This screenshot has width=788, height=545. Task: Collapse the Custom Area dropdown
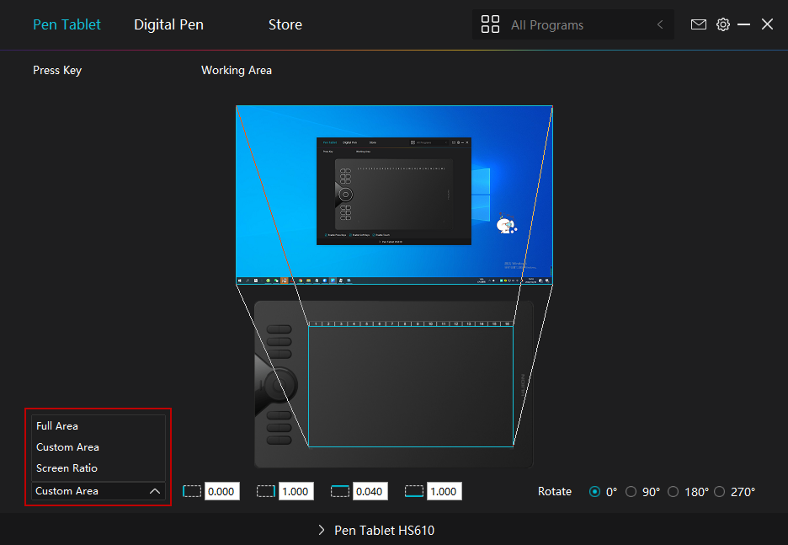[154, 491]
